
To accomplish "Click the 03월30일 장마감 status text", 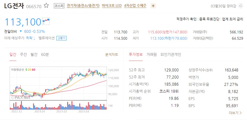I will tap(224, 6).
